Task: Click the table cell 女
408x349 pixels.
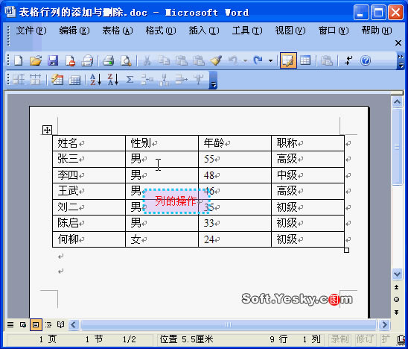Action: coord(162,239)
